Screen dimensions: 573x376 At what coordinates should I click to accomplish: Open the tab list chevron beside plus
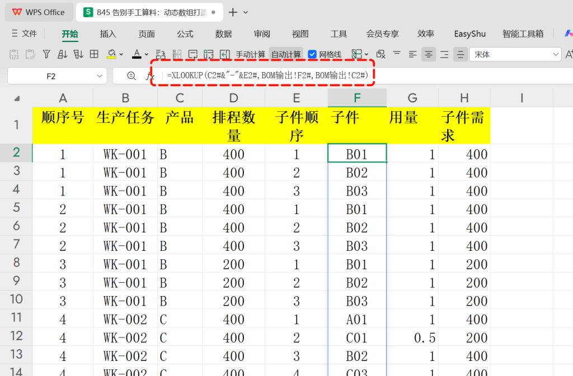[246, 12]
